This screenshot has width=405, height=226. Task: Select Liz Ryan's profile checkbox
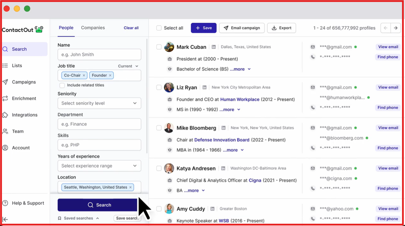click(x=159, y=87)
